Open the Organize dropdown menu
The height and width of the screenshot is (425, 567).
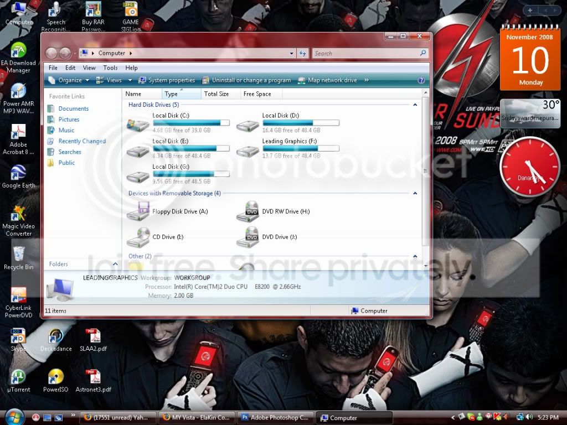69,80
